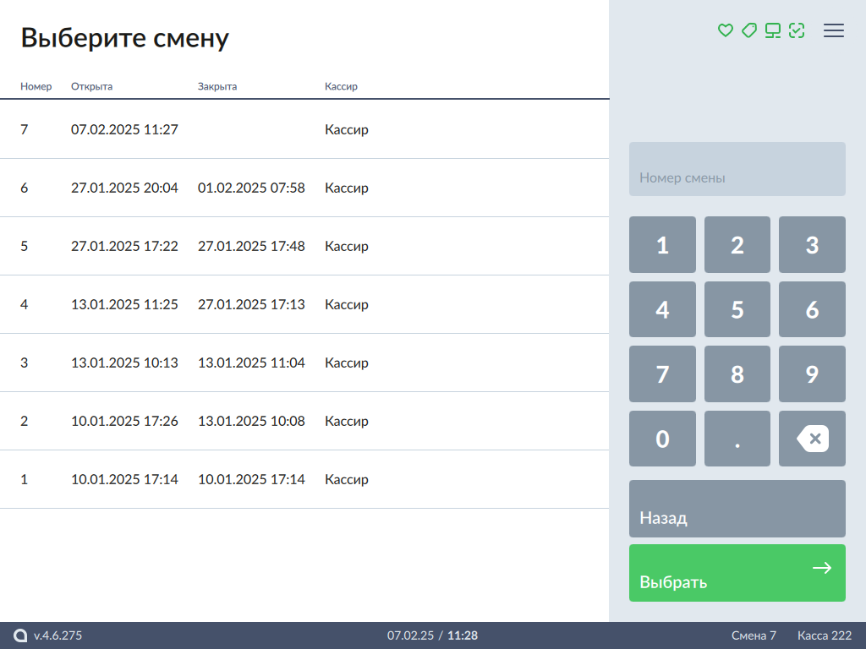This screenshot has height=649, width=866.
Task: Select shift 7 opened 07.02.2025 11:27
Action: tap(304, 129)
